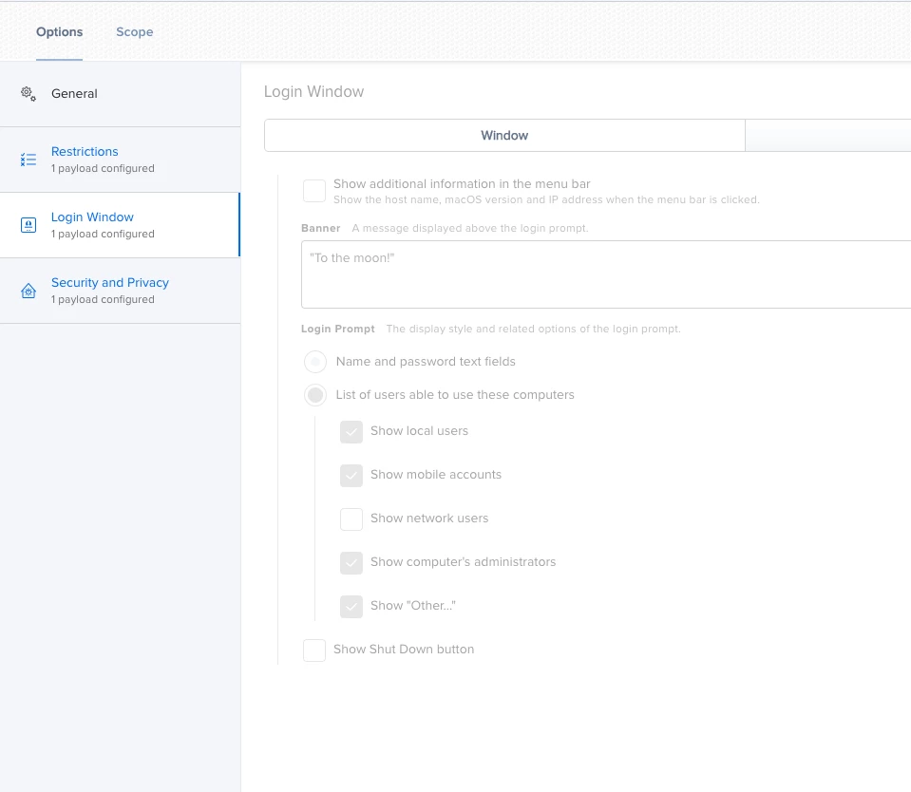Click the Security and Privacy house icon
This screenshot has width=911, height=792.
click(28, 291)
